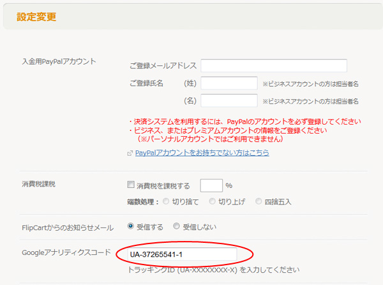Enable the 消費税を課税する checkbox
The image size is (383, 285).
(x=131, y=185)
